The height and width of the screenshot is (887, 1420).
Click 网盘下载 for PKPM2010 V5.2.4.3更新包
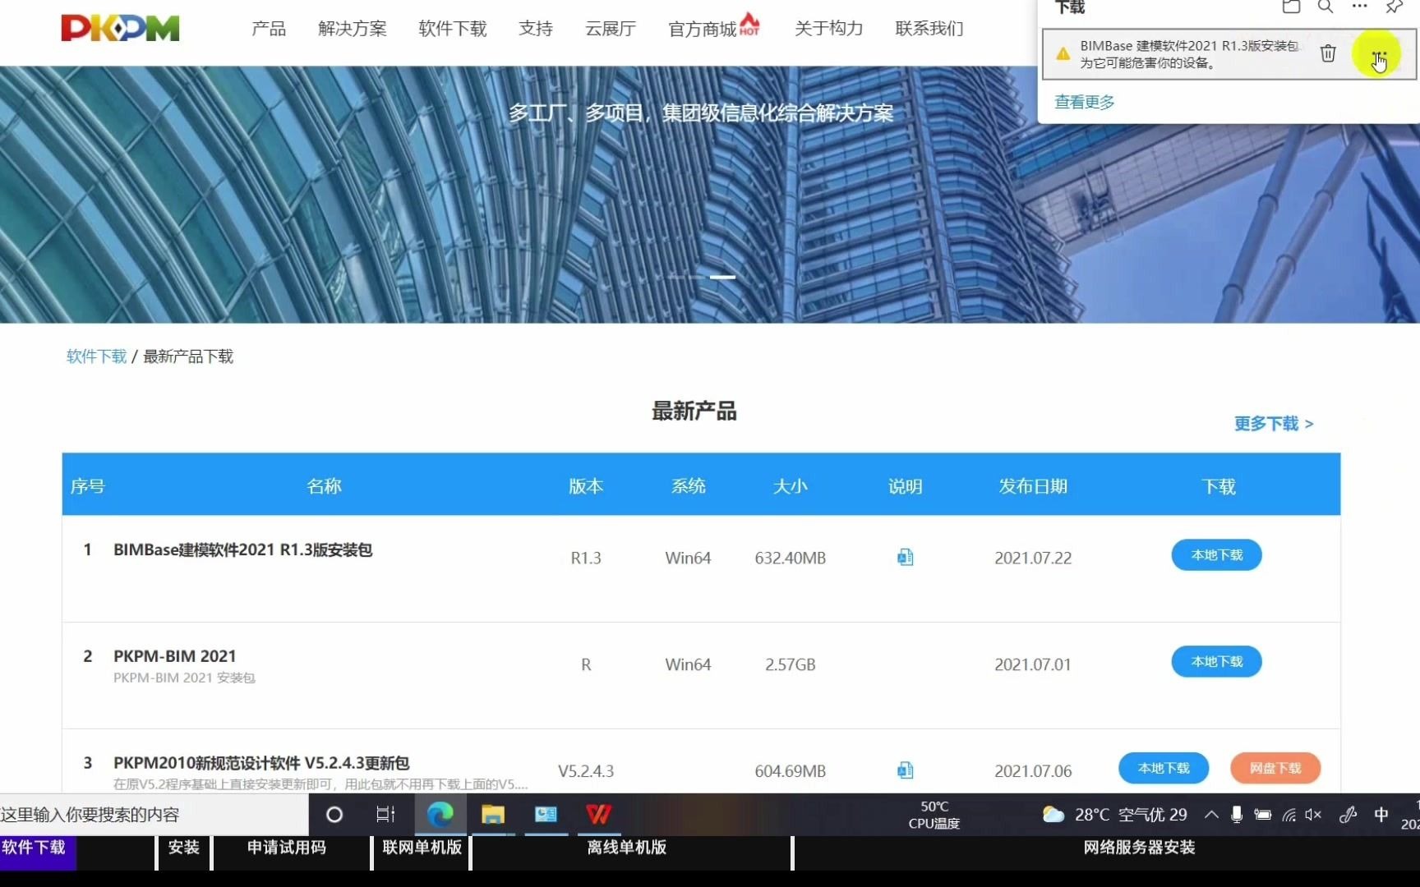pos(1275,768)
